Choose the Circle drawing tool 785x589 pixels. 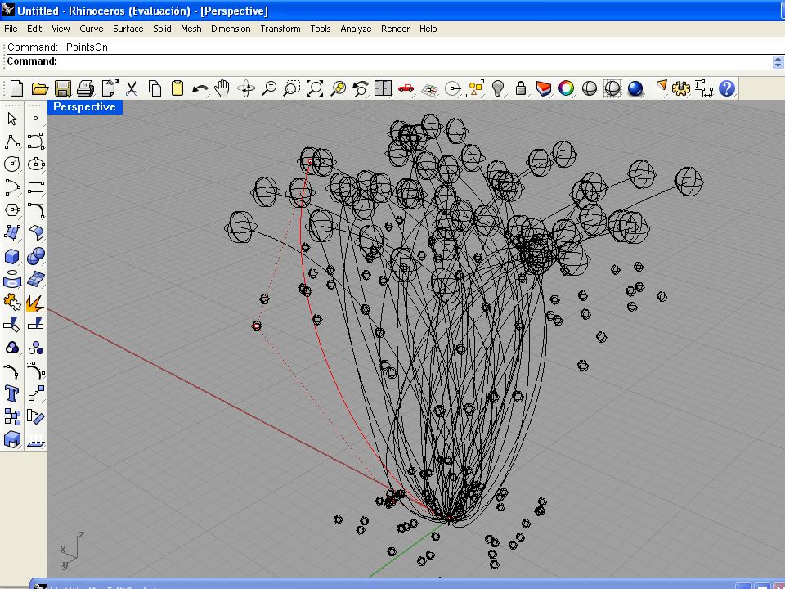[12, 164]
